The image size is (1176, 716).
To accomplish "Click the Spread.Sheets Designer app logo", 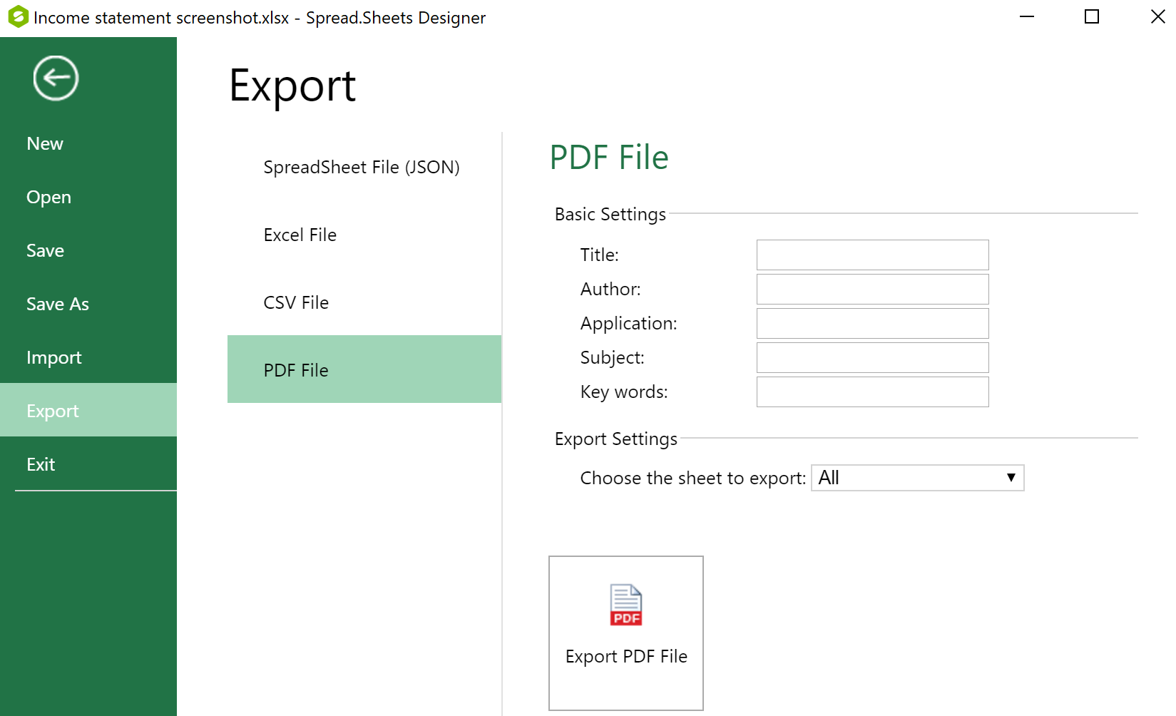I will click(x=18, y=17).
